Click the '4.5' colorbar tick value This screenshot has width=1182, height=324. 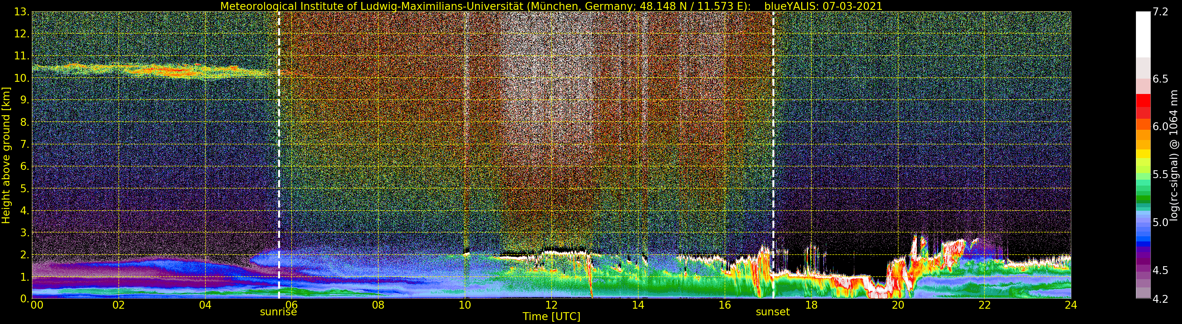pyautogui.click(x=1160, y=271)
